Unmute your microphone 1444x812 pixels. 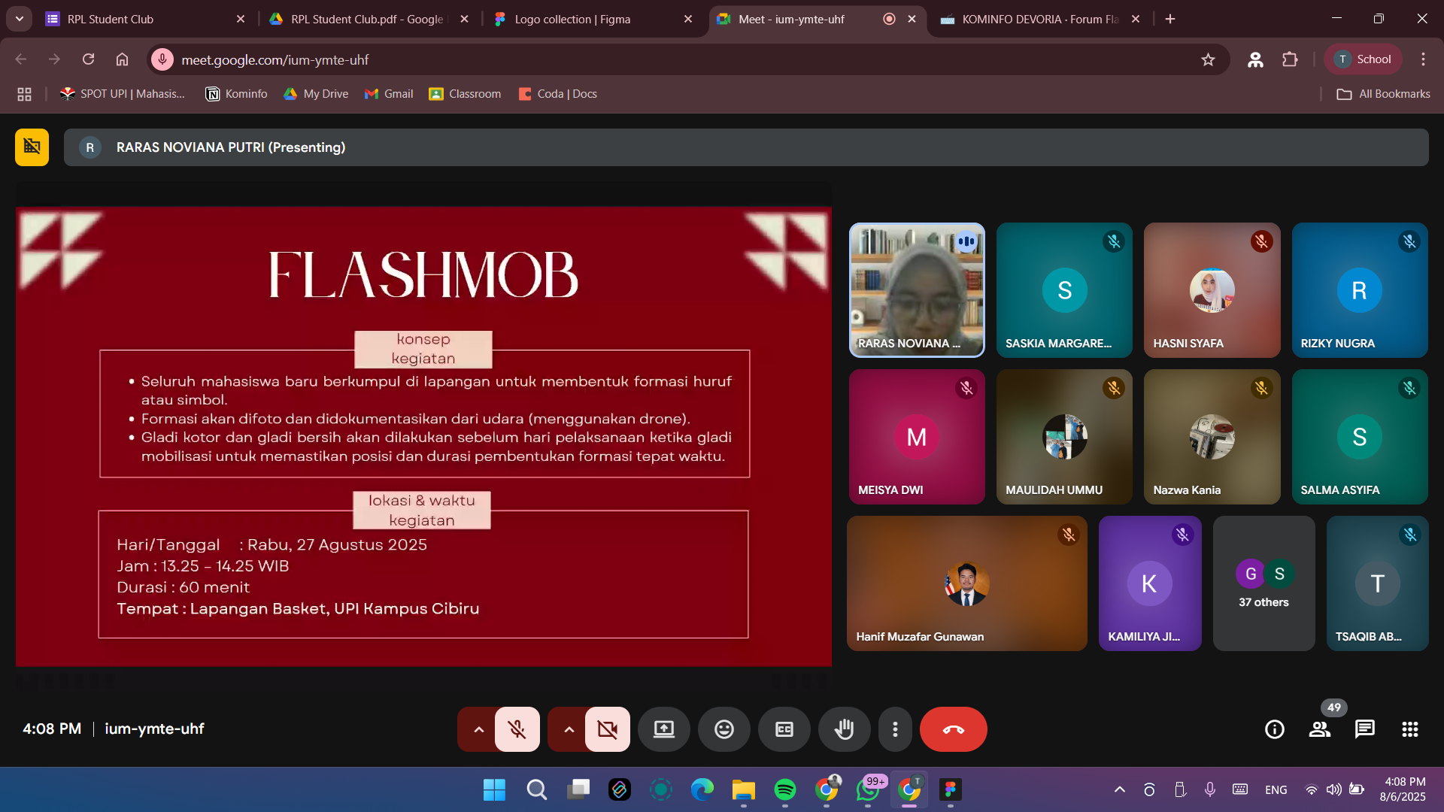(517, 729)
